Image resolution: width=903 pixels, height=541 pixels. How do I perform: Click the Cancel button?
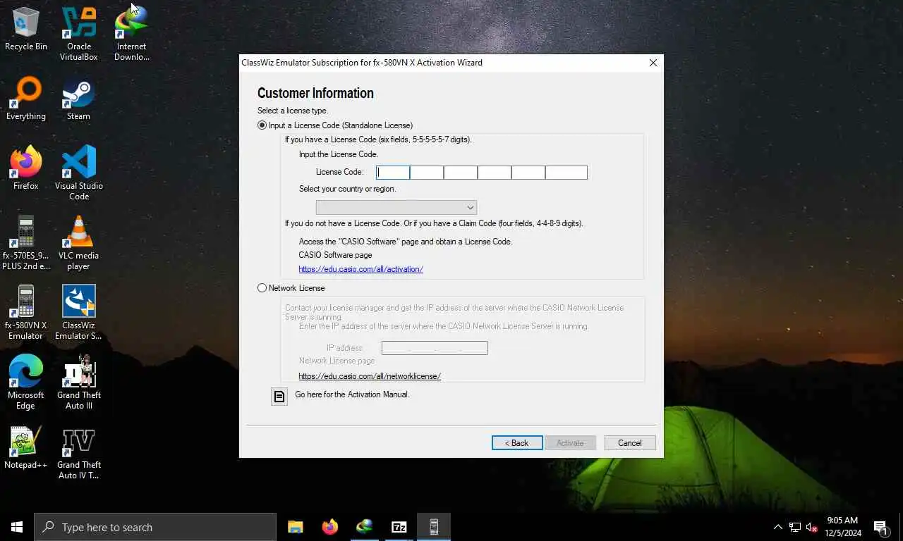tap(630, 443)
